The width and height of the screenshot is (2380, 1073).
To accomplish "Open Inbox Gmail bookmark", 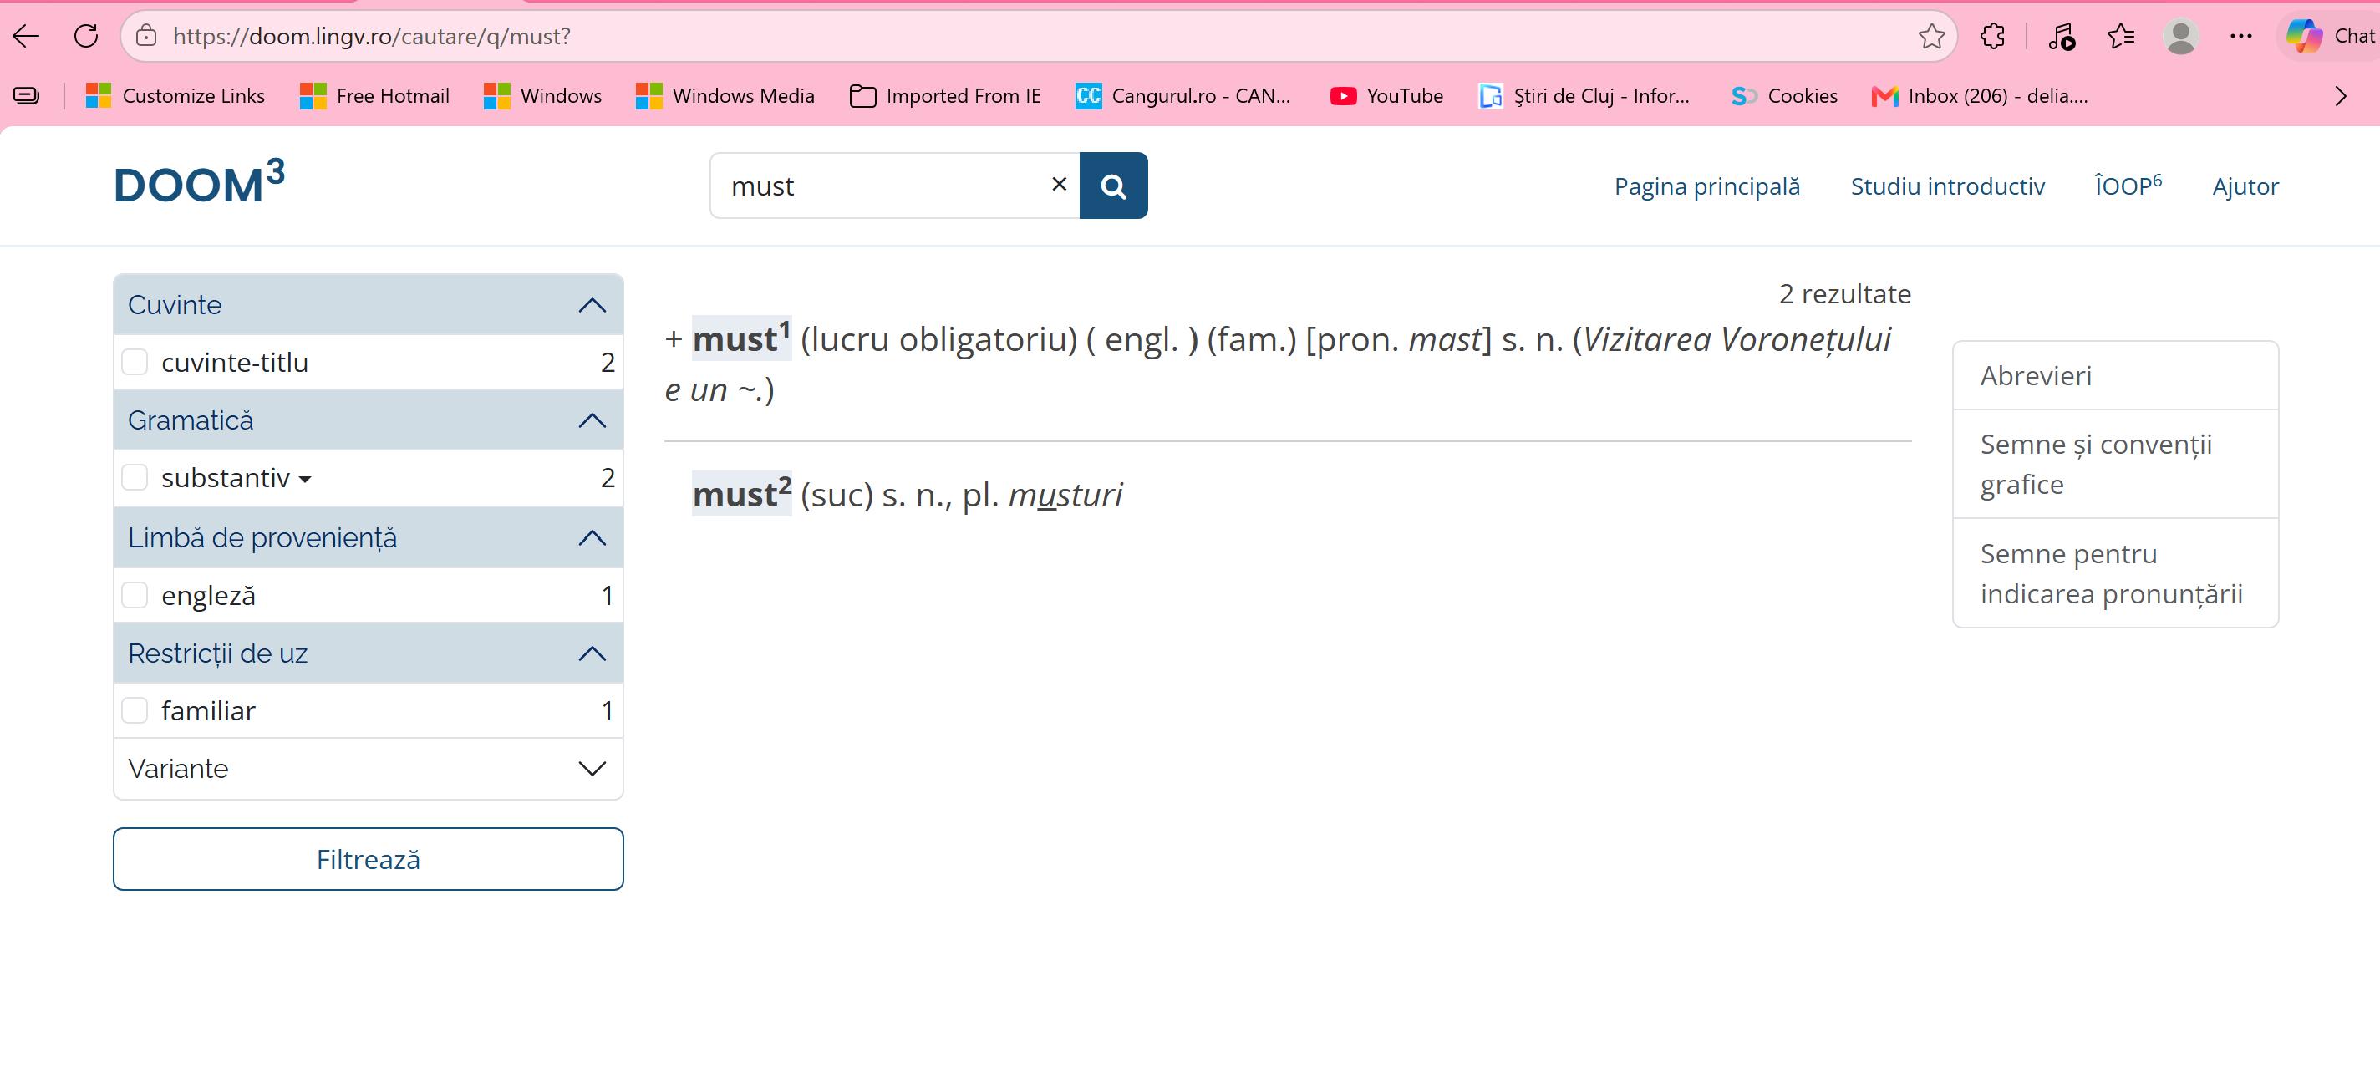I will click(1979, 96).
